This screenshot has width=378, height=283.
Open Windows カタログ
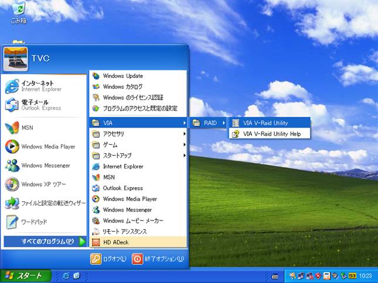[138, 87]
